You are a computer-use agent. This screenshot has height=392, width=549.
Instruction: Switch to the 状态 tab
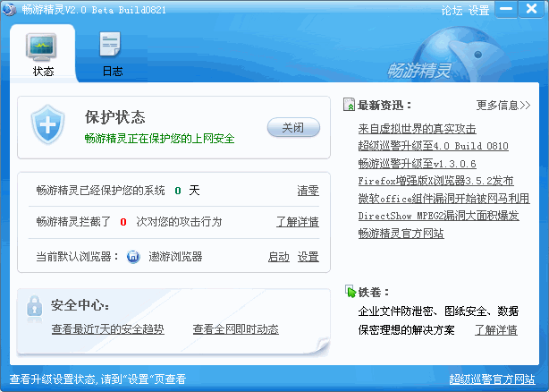click(43, 54)
